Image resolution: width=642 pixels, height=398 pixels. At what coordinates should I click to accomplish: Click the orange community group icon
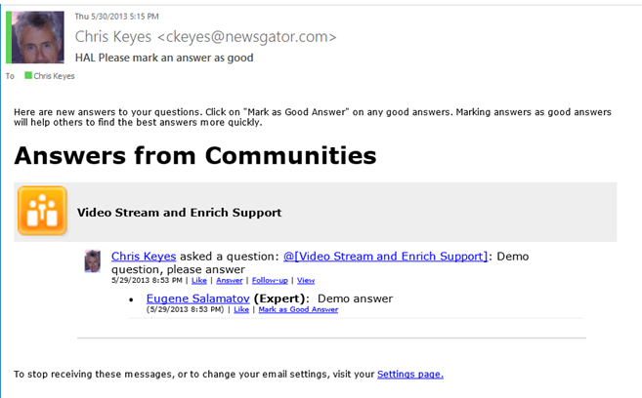click(x=42, y=212)
